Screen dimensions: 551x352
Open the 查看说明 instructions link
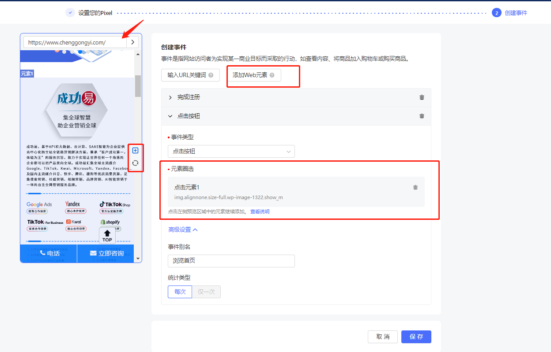click(x=260, y=211)
